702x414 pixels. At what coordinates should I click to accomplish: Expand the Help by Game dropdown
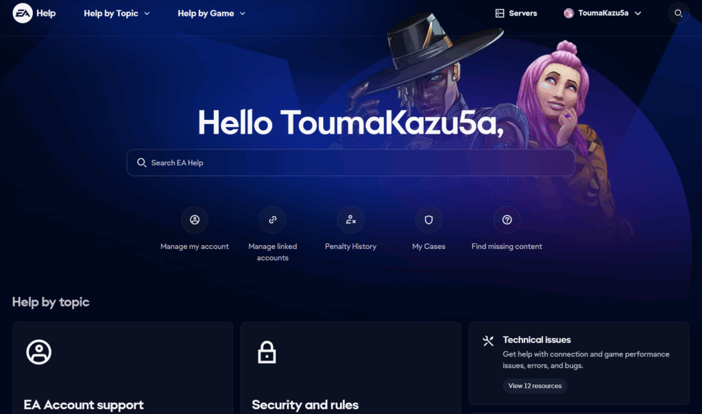point(211,14)
